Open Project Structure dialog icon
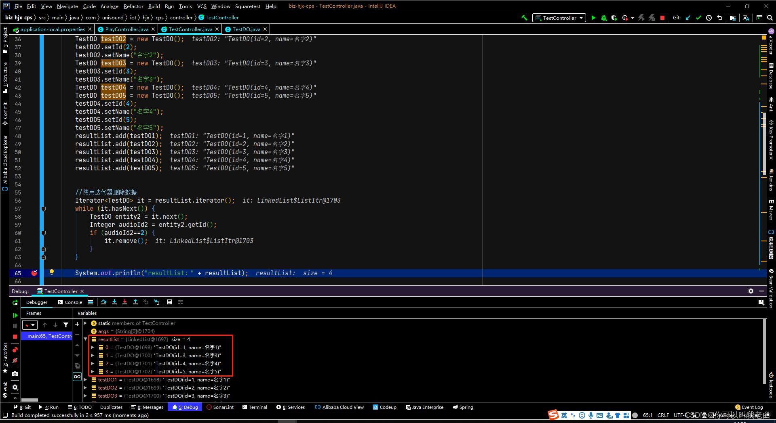 point(733,18)
